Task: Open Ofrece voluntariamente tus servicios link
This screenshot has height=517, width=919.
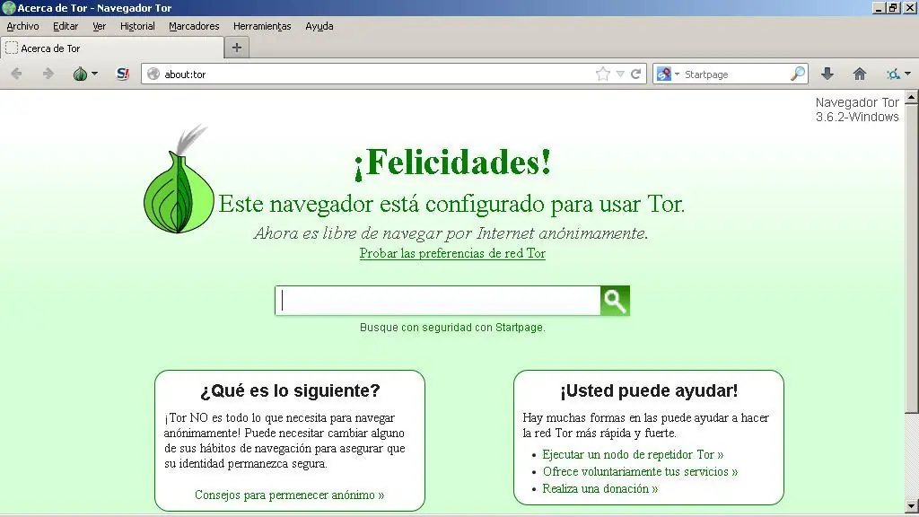Action: coord(640,471)
